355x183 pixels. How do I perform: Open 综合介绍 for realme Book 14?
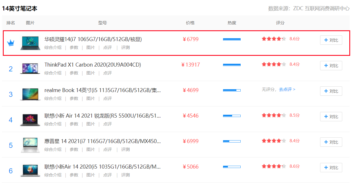tap(53, 99)
